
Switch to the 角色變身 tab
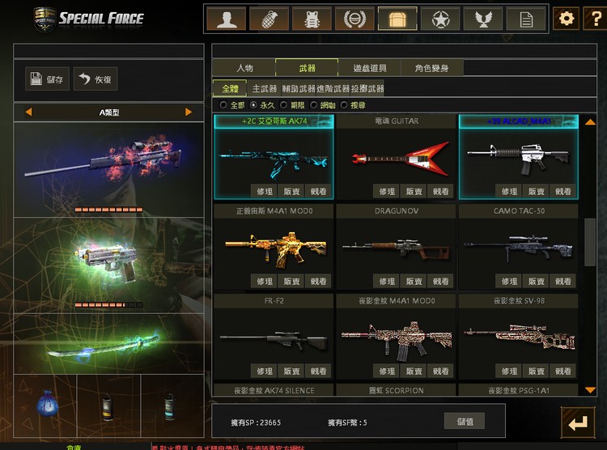(x=432, y=68)
